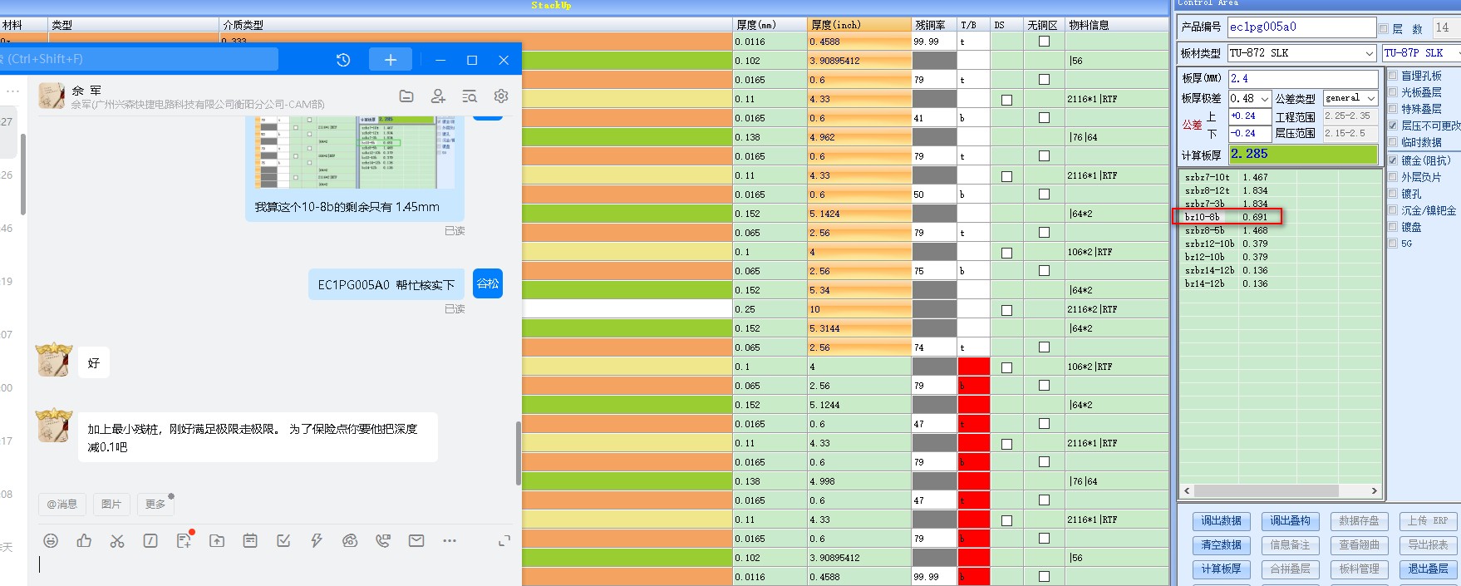Screen dimensions: 1461x586
Task: Open chat settings gear icon
Action: tap(501, 96)
